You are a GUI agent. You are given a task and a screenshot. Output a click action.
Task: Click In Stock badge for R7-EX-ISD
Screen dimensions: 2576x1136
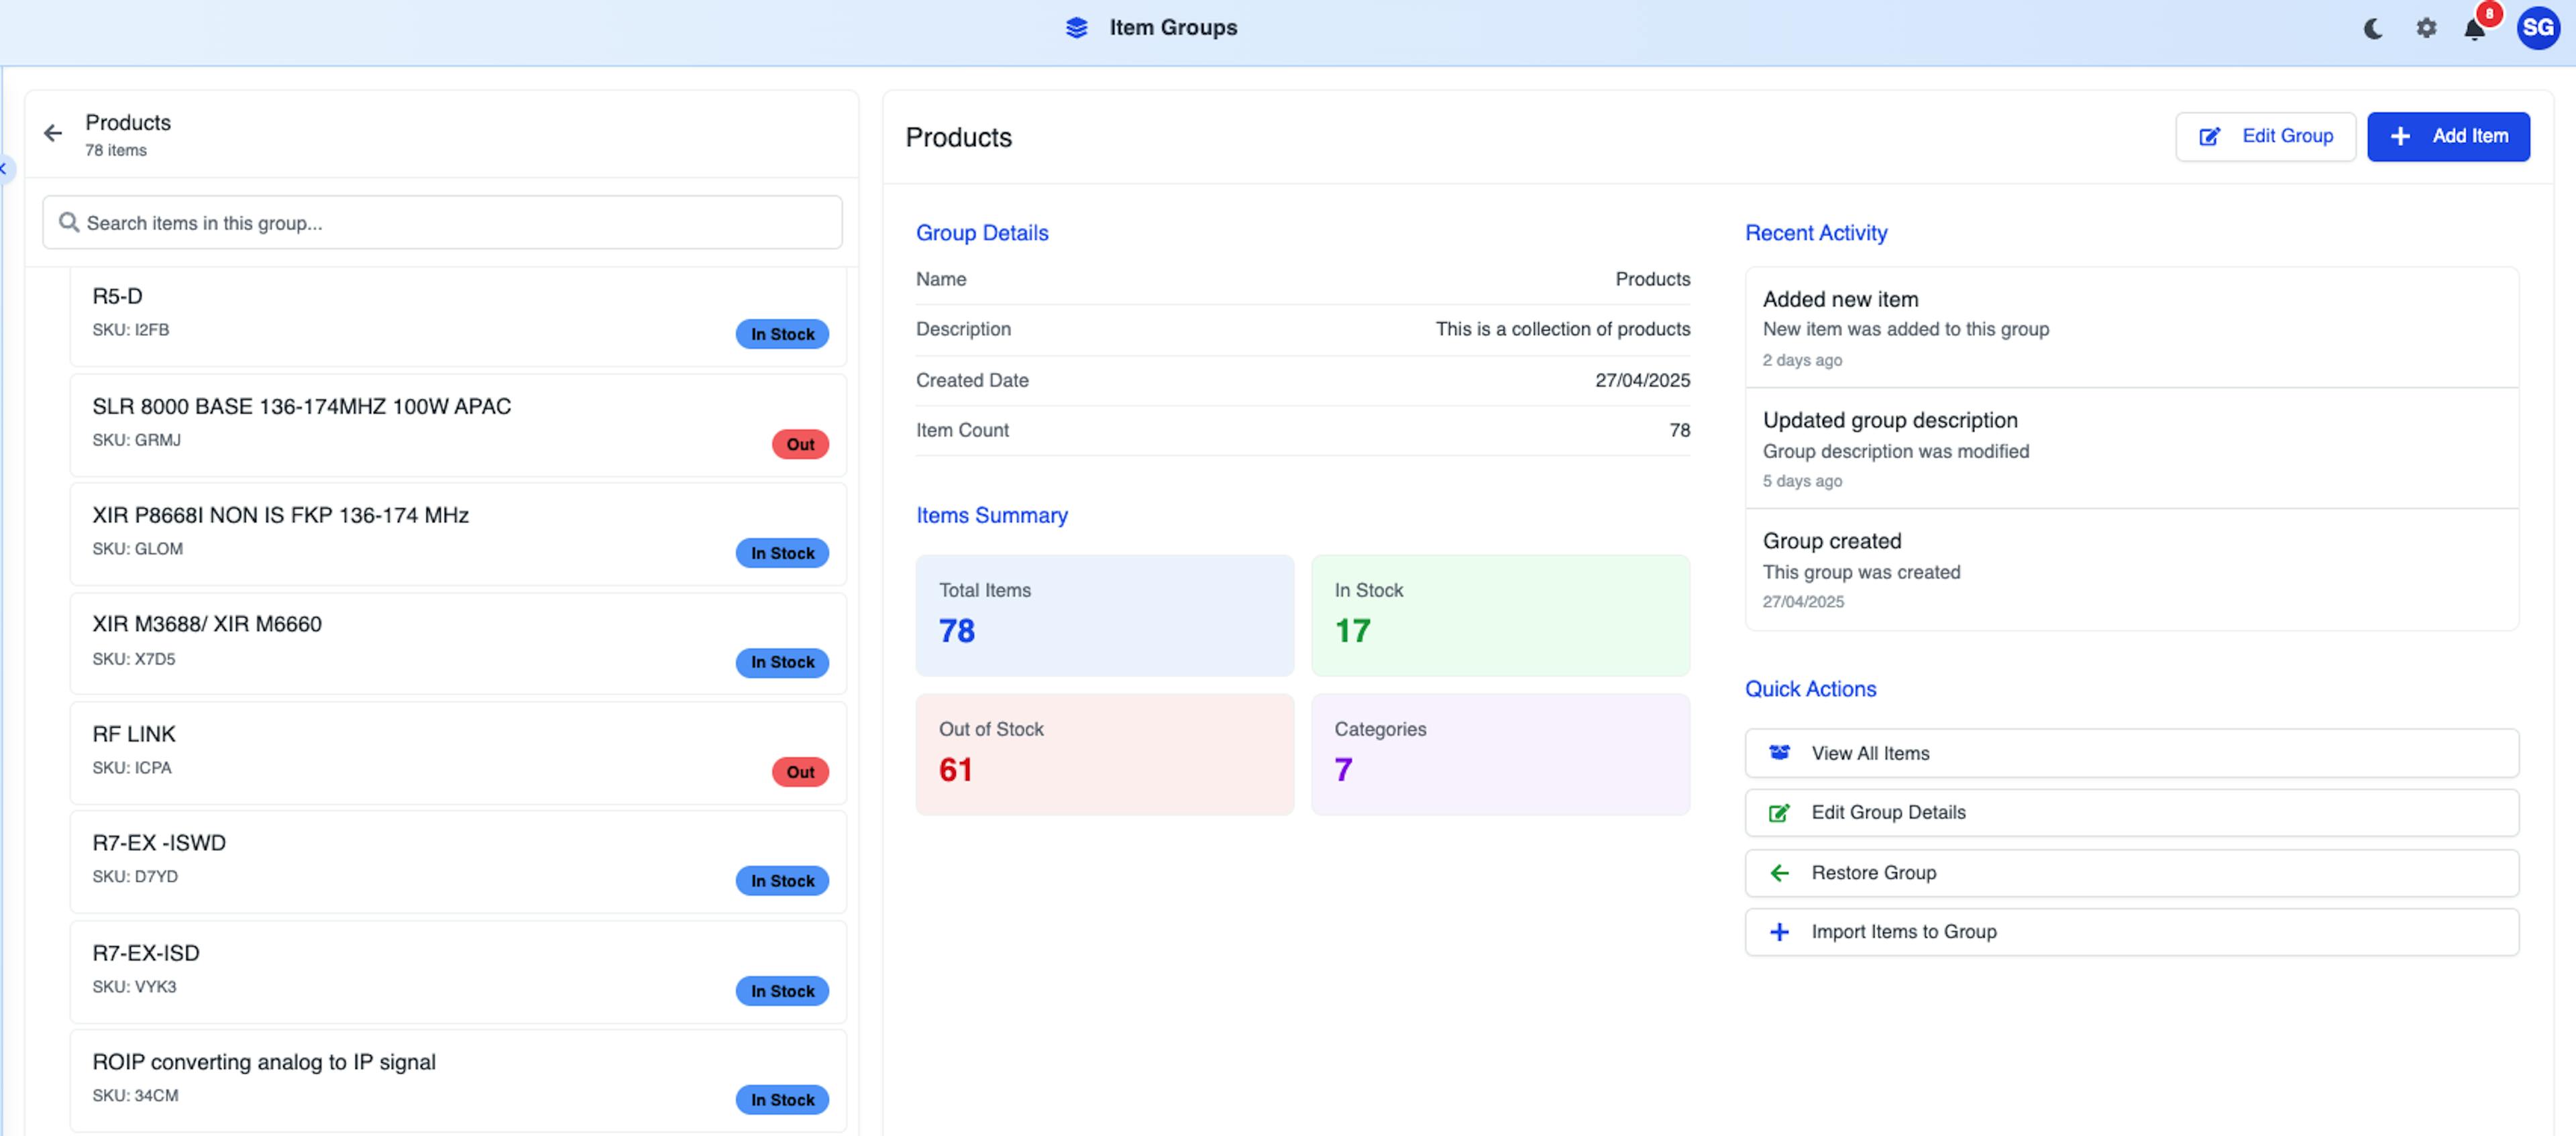point(782,991)
